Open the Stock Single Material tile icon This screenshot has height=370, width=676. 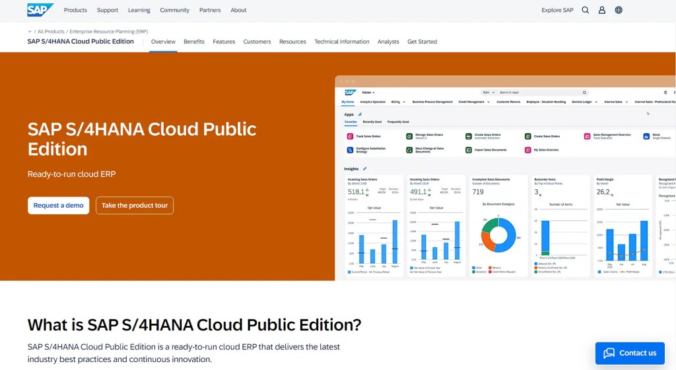646,136
